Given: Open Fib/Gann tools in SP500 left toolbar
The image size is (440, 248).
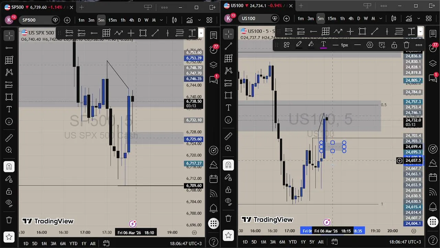Looking at the screenshot, I should (x=9, y=60).
